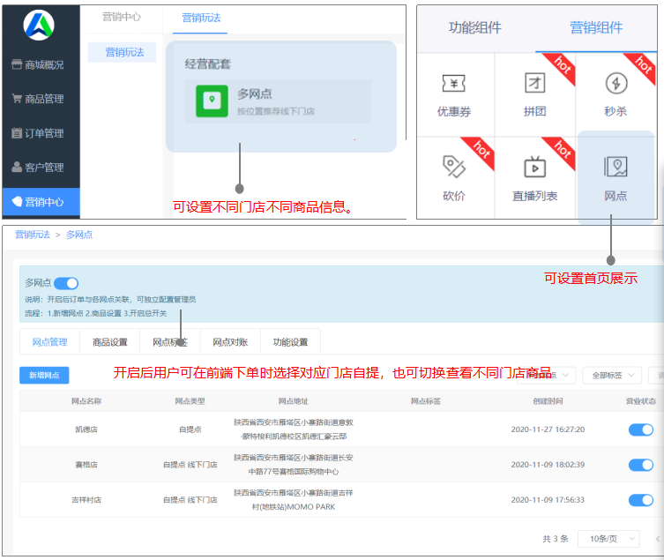Click 多网点 breadcrumb link
Viewport: 664px width, 560px height.
(x=79, y=235)
